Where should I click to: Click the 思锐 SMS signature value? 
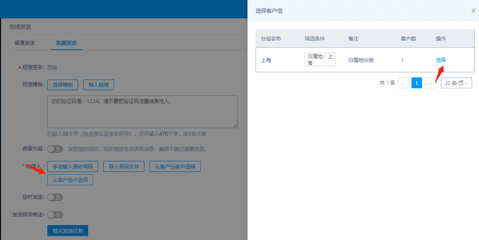pyautogui.click(x=52, y=67)
